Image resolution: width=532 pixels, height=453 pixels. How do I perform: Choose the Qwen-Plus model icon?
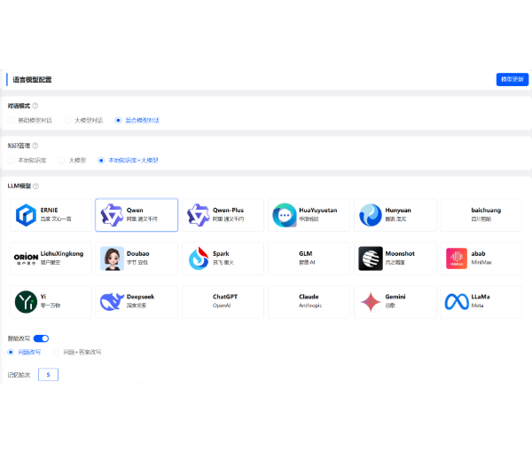(x=198, y=215)
